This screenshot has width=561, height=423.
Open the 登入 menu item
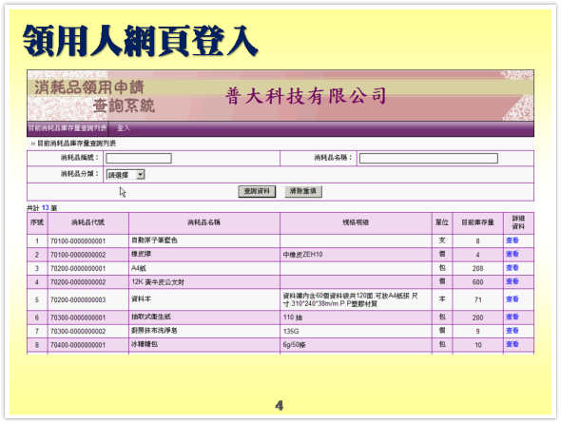(123, 128)
